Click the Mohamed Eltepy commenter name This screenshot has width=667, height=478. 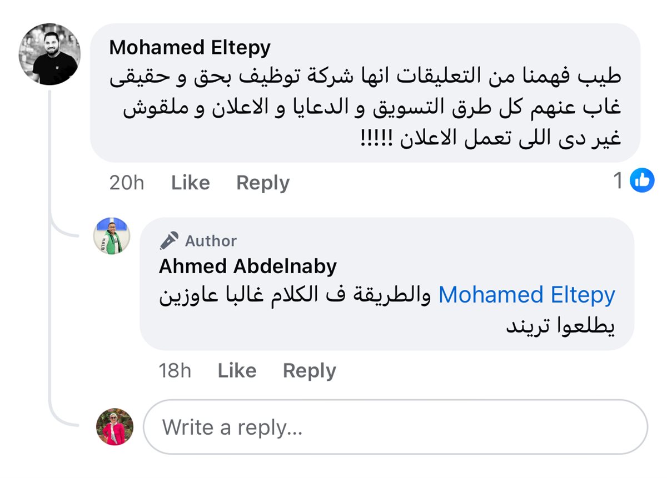[190, 47]
